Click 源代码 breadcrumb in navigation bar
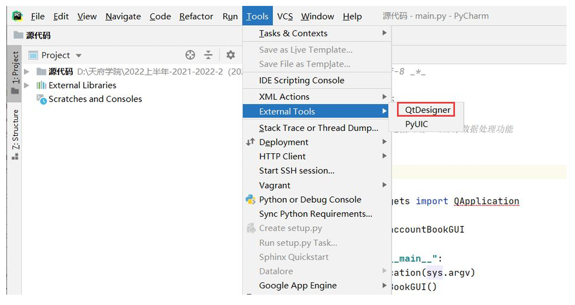The image size is (575, 305). 38,35
